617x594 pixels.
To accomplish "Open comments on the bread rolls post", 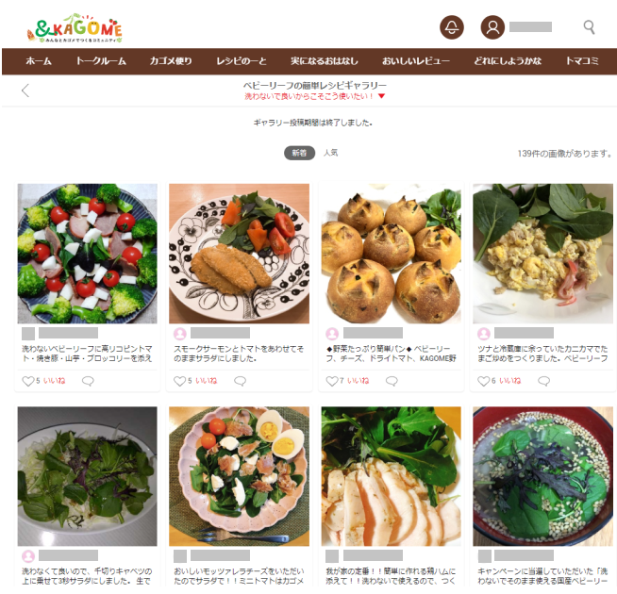I will pyautogui.click(x=392, y=381).
